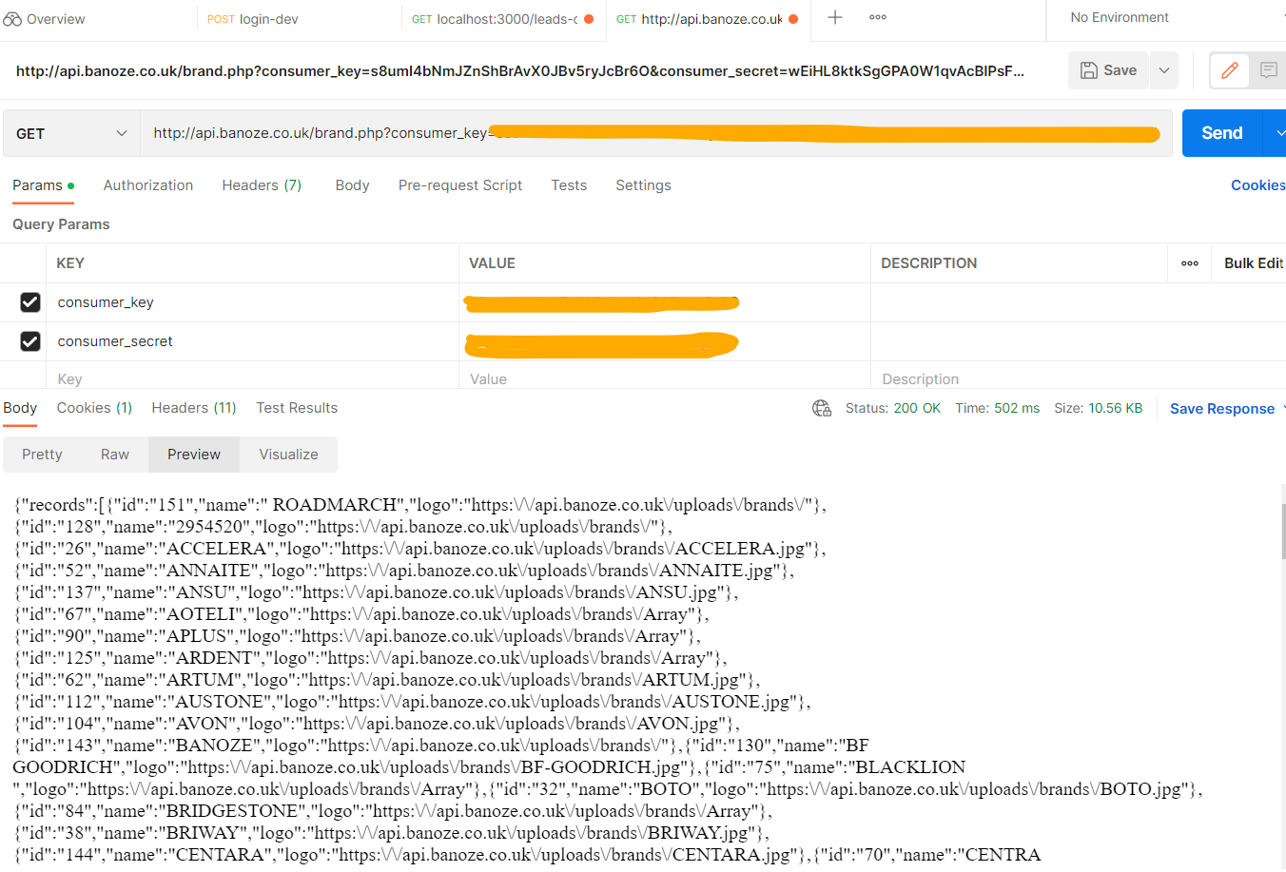Viewport: 1286px width, 872px height.
Task: Expand the Save options arrow
Action: 1164,70
